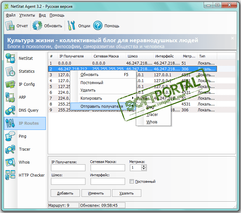Click the Метрика value field
Viewport: 241px width, 213px height.
(x=135, y=168)
